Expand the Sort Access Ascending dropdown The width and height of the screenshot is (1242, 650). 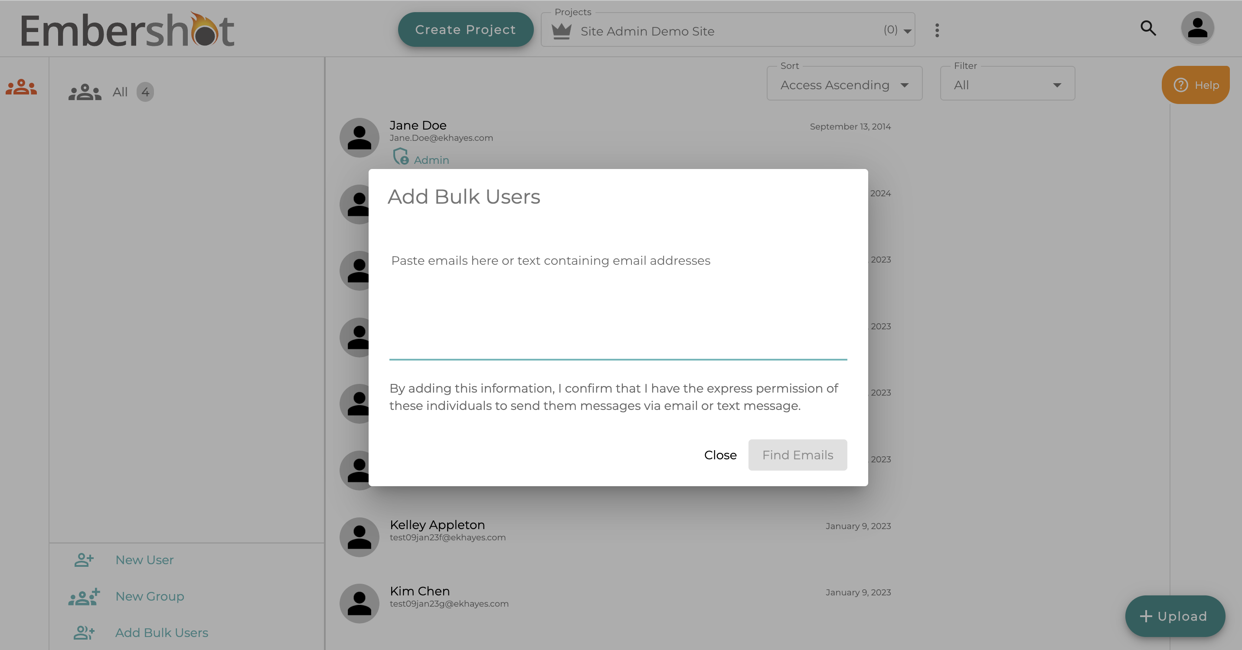tap(844, 85)
